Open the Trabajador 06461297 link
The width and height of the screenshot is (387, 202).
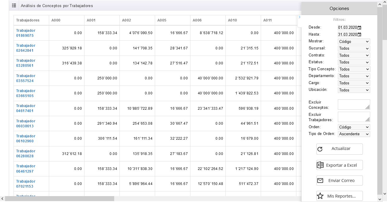click(x=26, y=169)
